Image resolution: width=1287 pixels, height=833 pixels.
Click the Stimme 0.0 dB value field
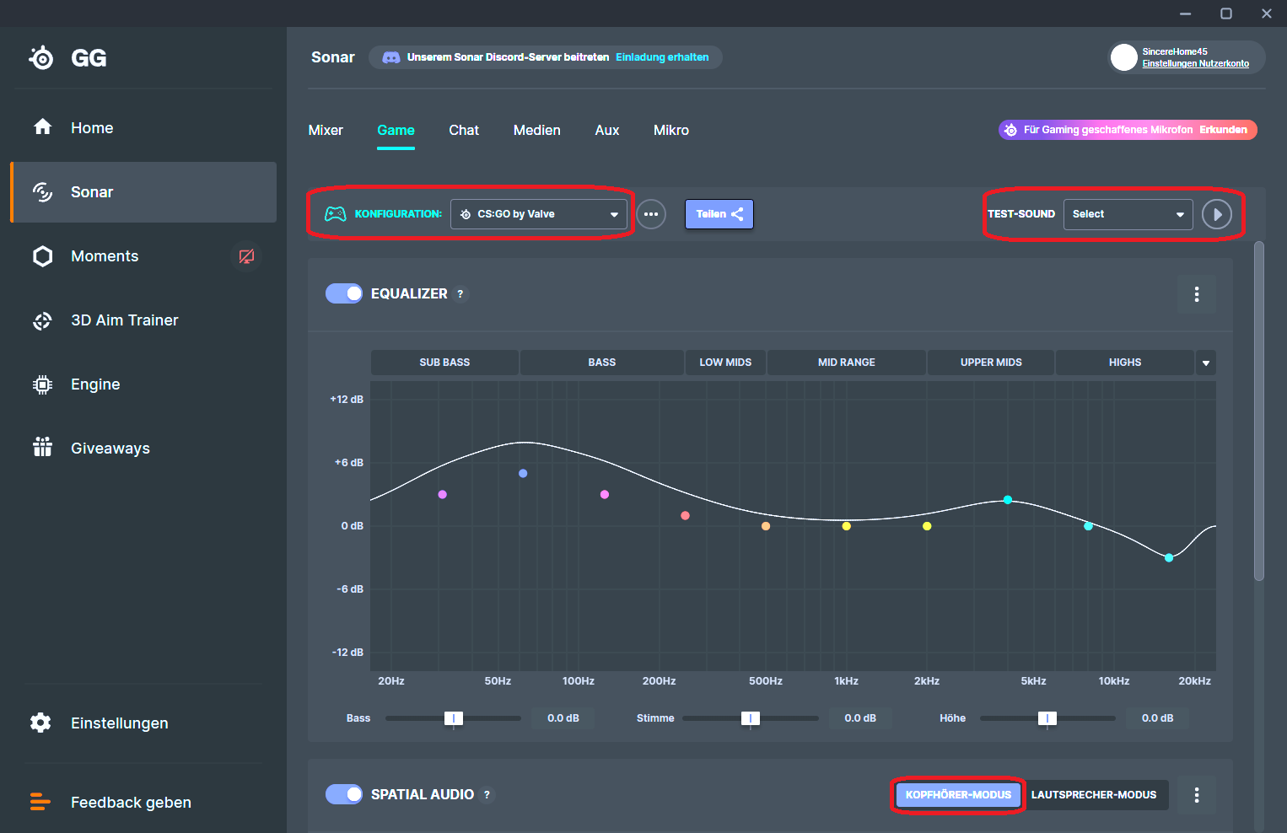click(860, 718)
